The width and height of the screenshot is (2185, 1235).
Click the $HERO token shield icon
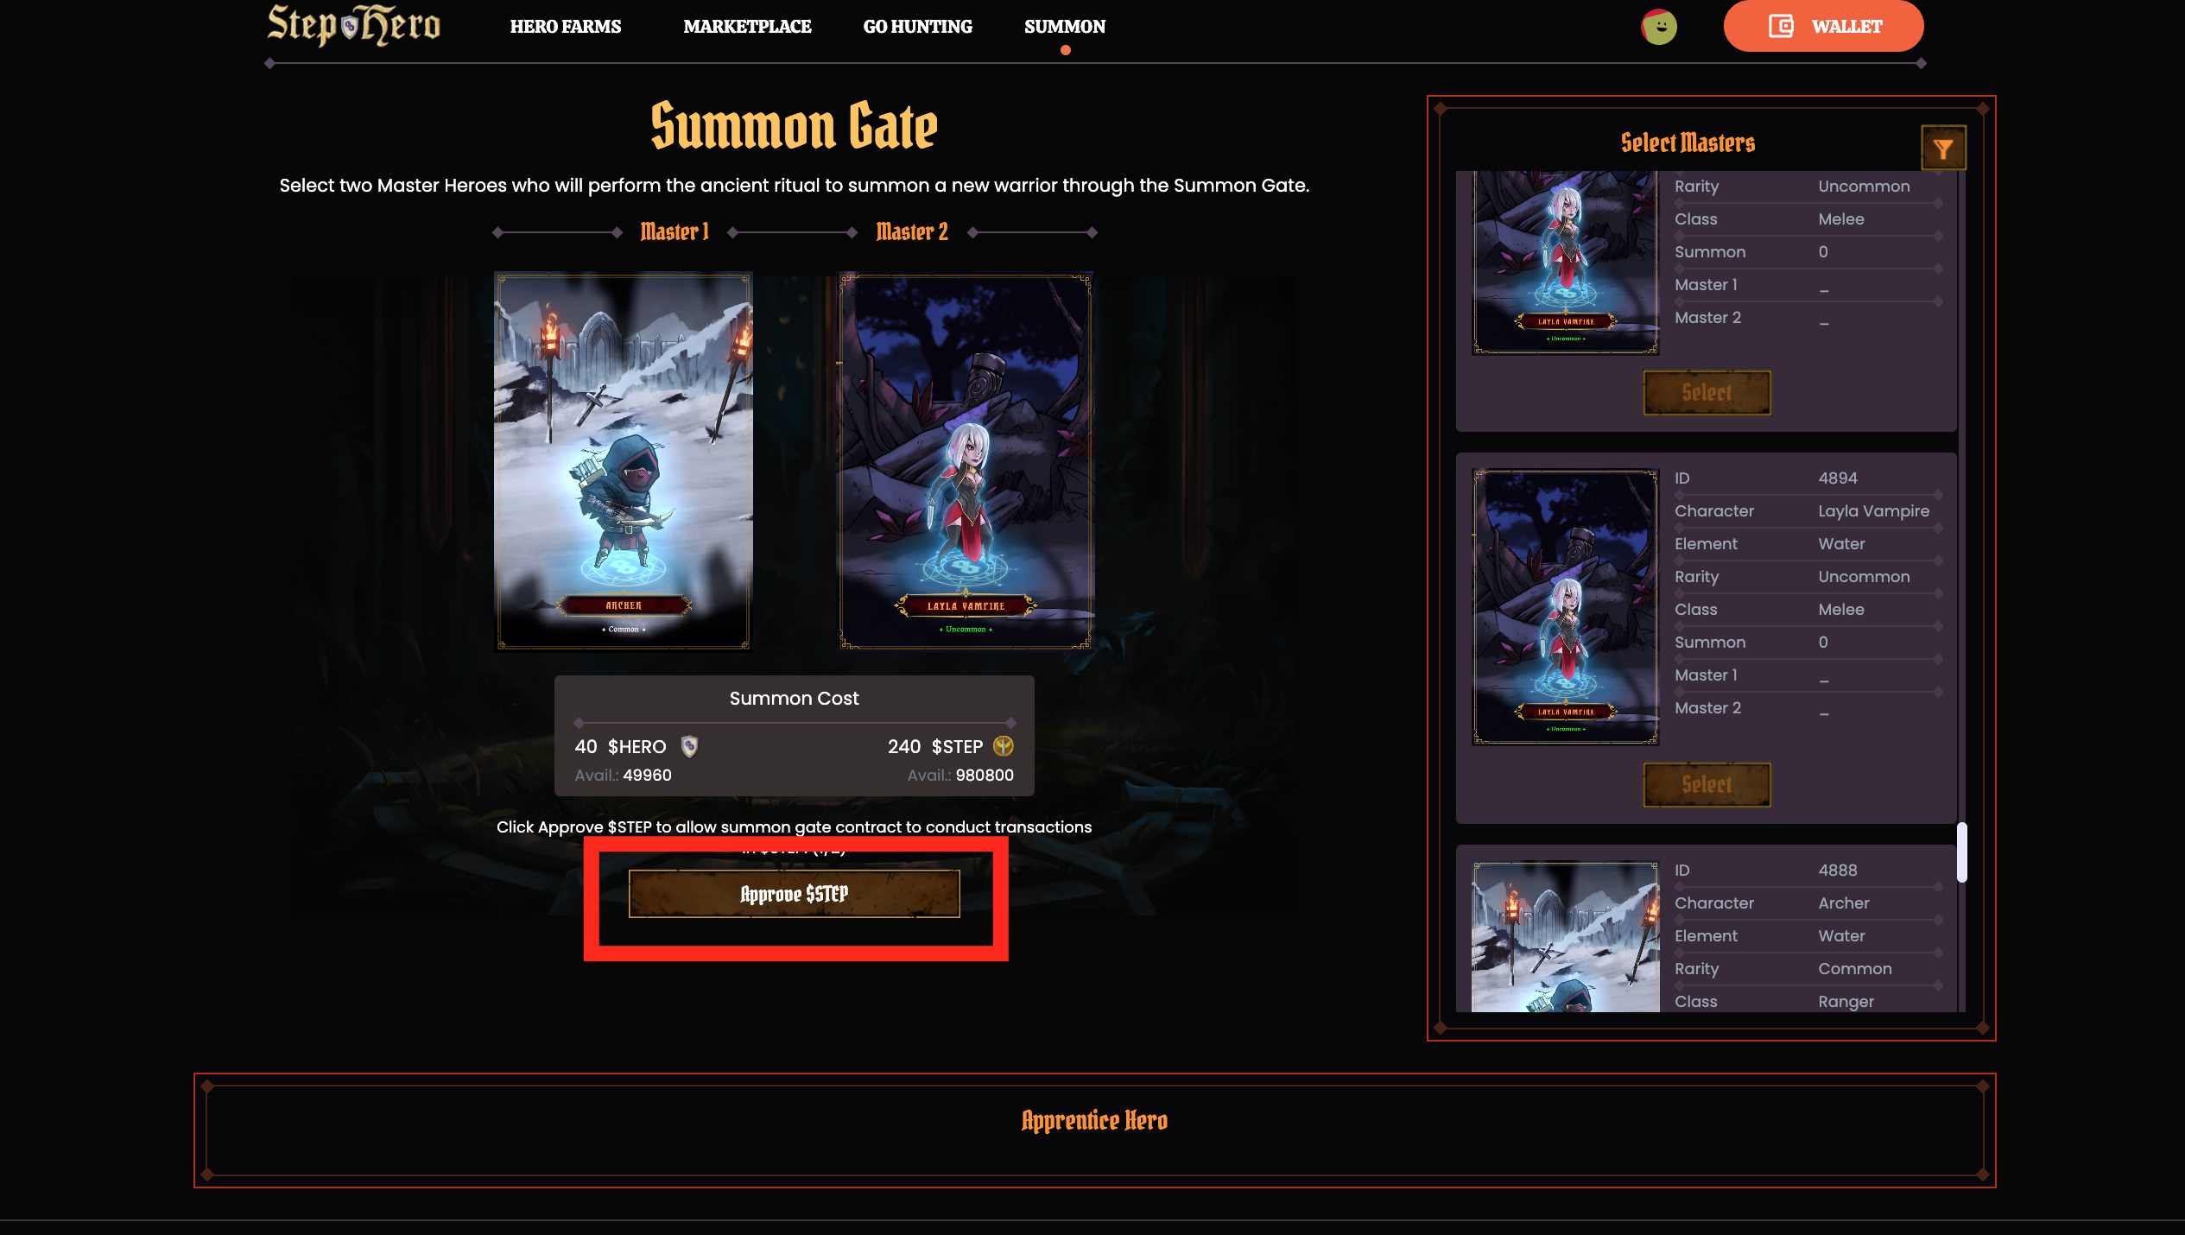(x=689, y=746)
